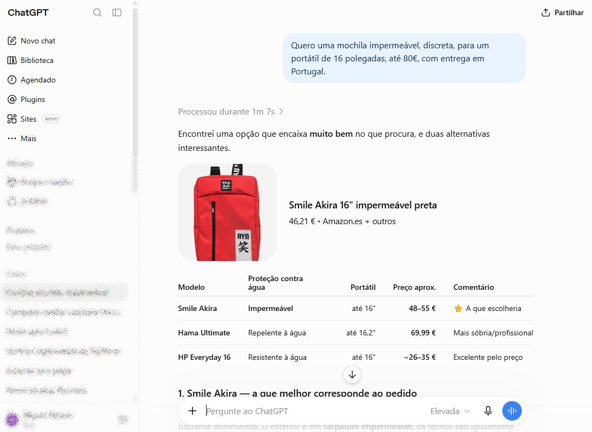This screenshot has height=432, width=592.
Task: Expand the 'Processou durante 1m 7s' details
Action: pyautogui.click(x=230, y=112)
